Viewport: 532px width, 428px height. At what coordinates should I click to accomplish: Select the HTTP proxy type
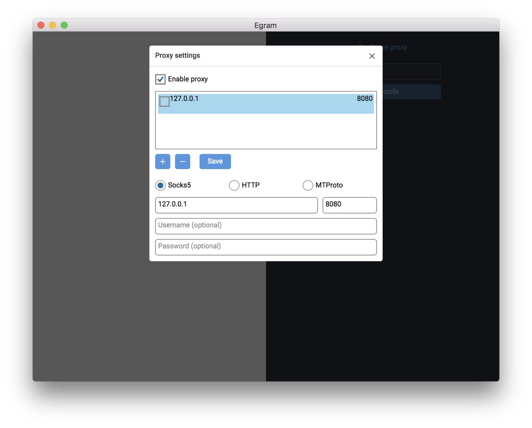click(234, 185)
